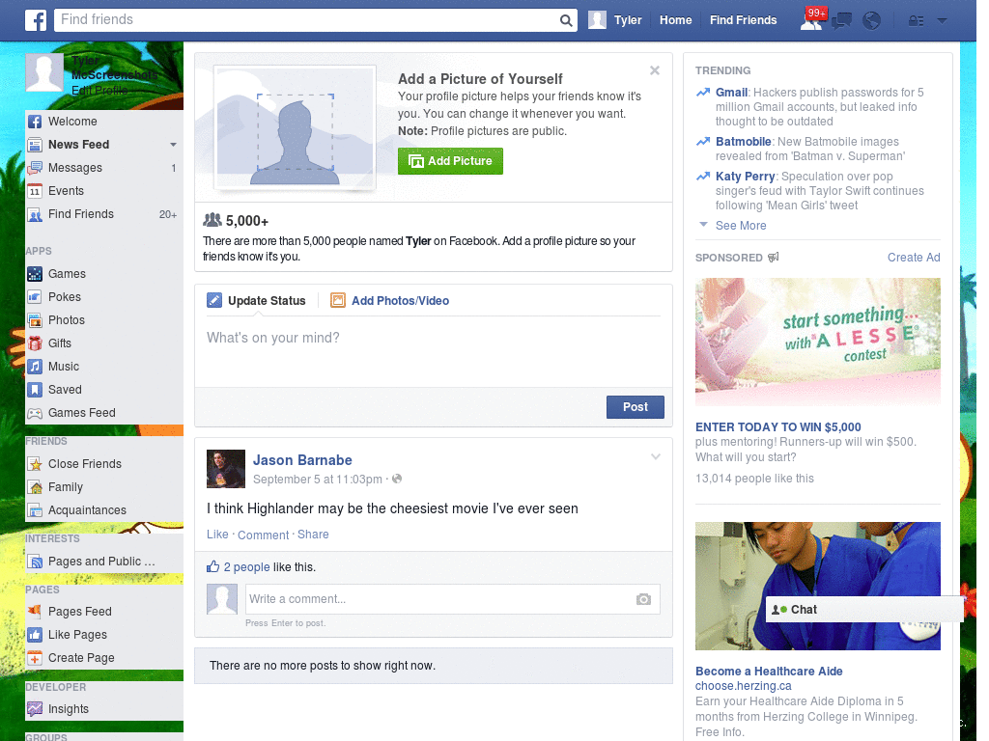Click the Welcome sidebar icon
This screenshot has height=741, width=989.
point(36,122)
